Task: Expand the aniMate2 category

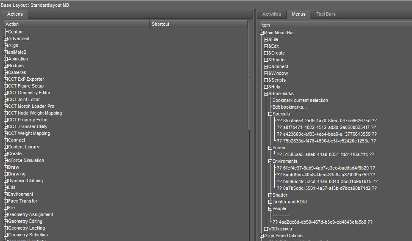Action: pos(6,52)
